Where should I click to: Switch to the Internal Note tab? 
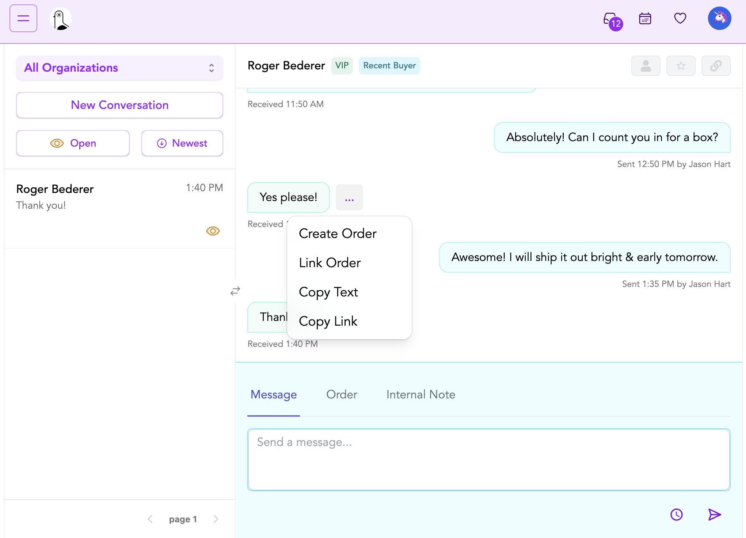(x=420, y=395)
